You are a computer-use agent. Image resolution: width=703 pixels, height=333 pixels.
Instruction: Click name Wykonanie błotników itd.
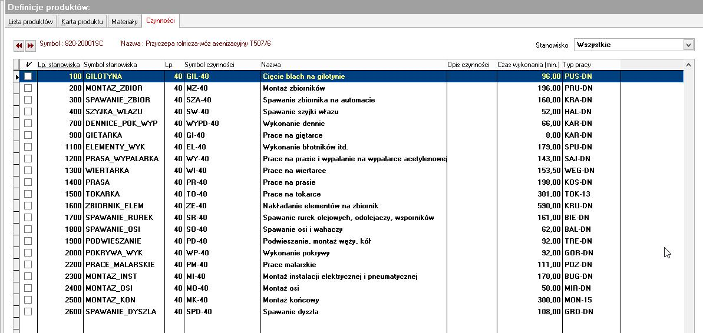[x=305, y=147]
